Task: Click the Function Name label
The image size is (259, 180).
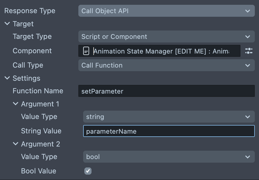Action: 38,91
